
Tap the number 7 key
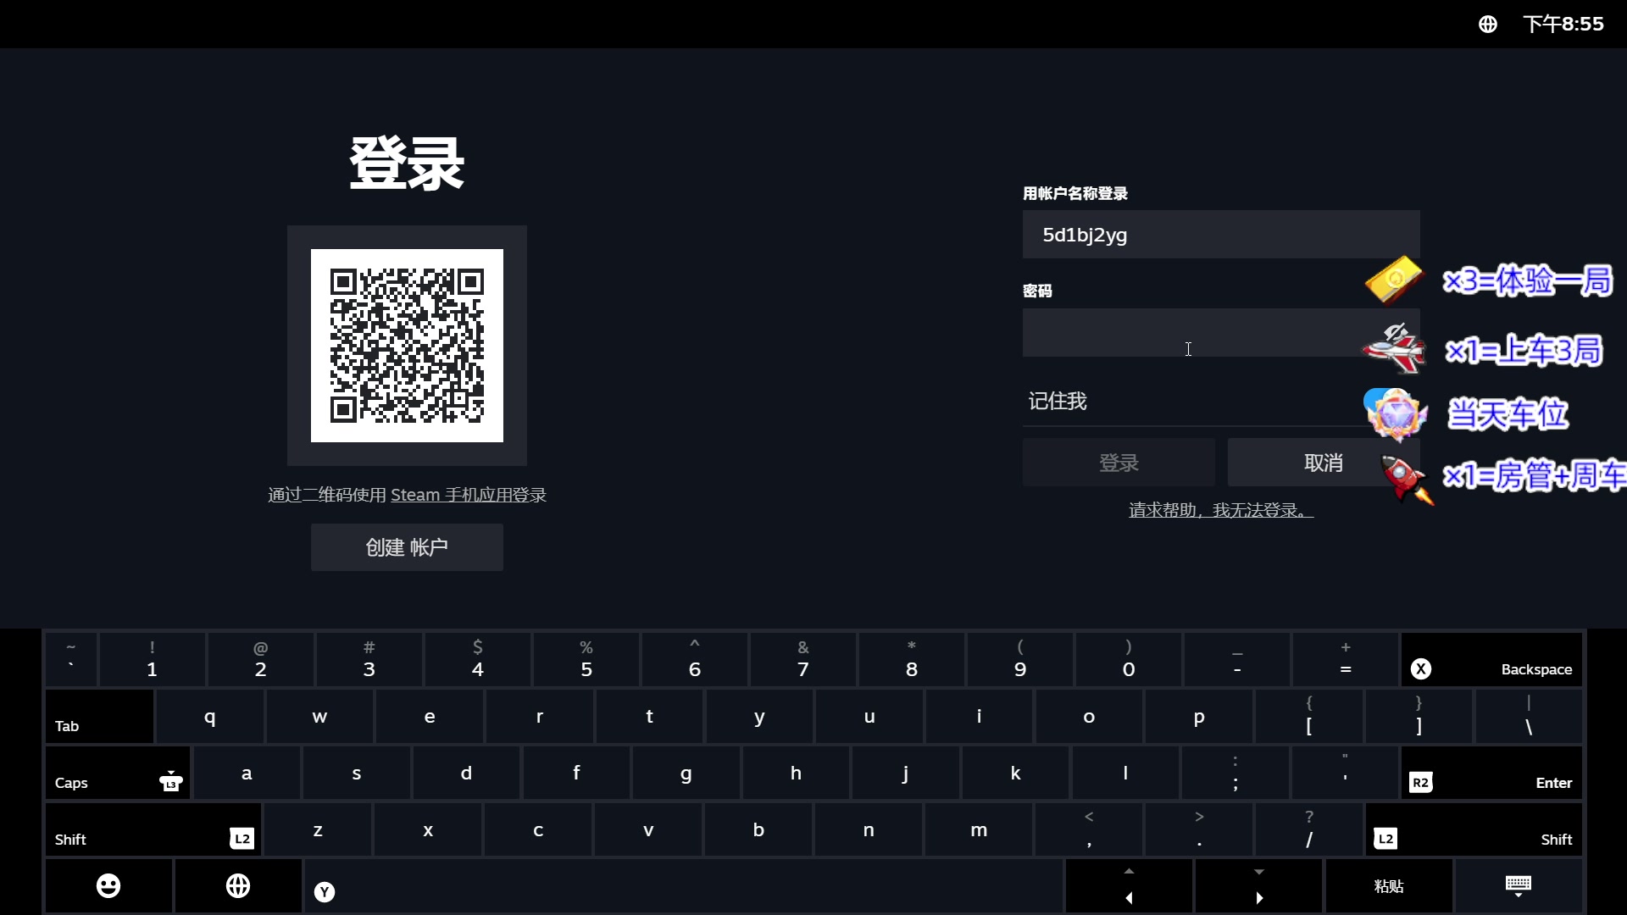(x=803, y=660)
